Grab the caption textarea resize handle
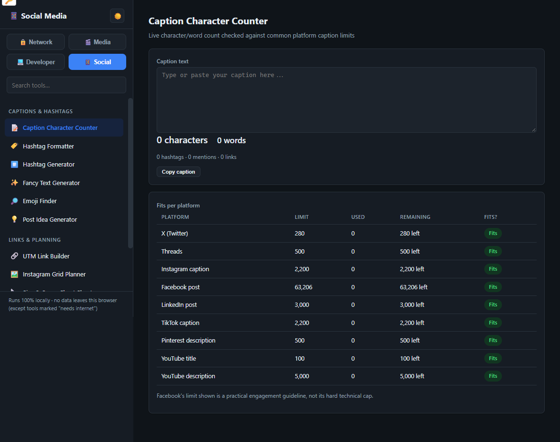The image size is (560, 442). click(533, 130)
